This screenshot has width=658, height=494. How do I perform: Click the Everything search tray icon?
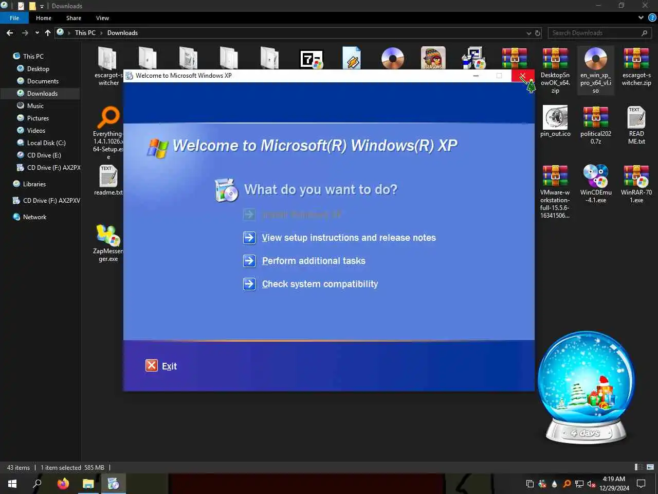[x=566, y=484]
